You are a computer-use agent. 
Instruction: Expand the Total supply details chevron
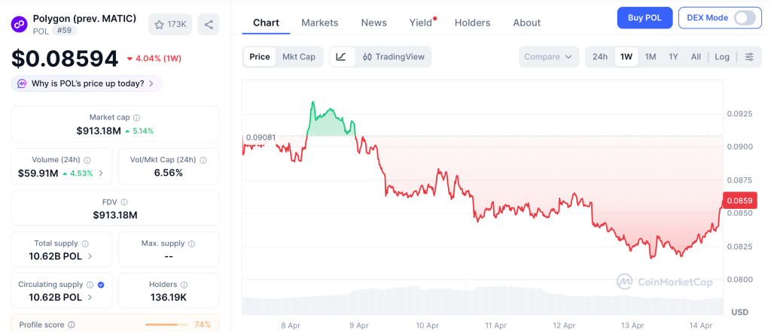tap(90, 256)
